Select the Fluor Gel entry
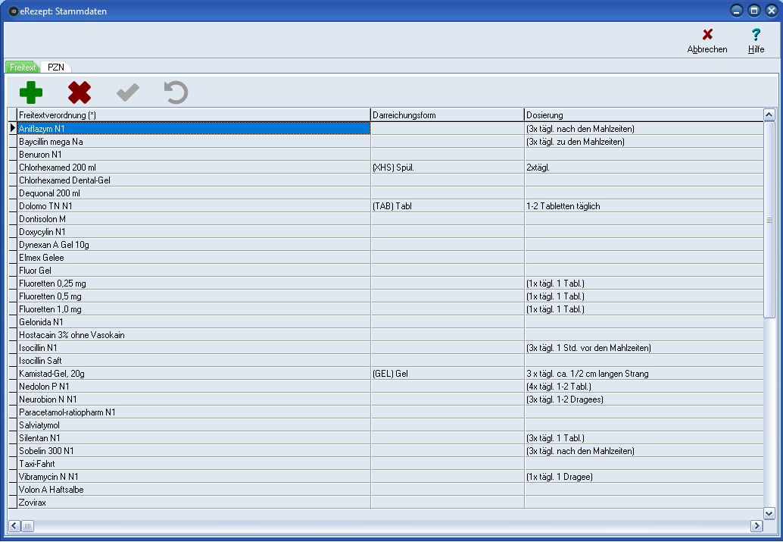 pos(194,271)
